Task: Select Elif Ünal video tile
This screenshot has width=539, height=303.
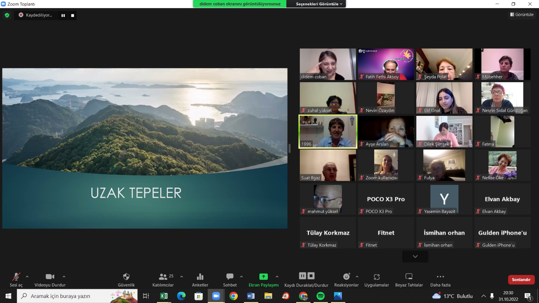Action: point(444,98)
